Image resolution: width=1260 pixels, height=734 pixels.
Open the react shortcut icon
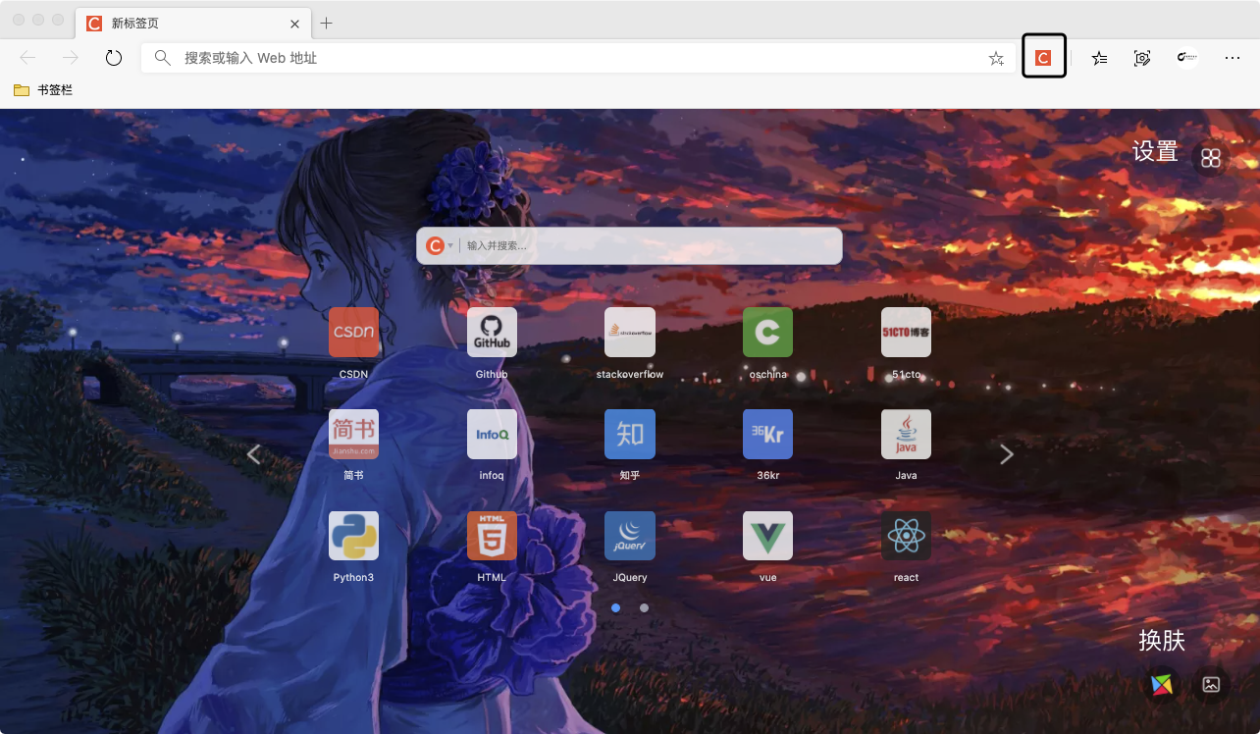pyautogui.click(x=906, y=536)
